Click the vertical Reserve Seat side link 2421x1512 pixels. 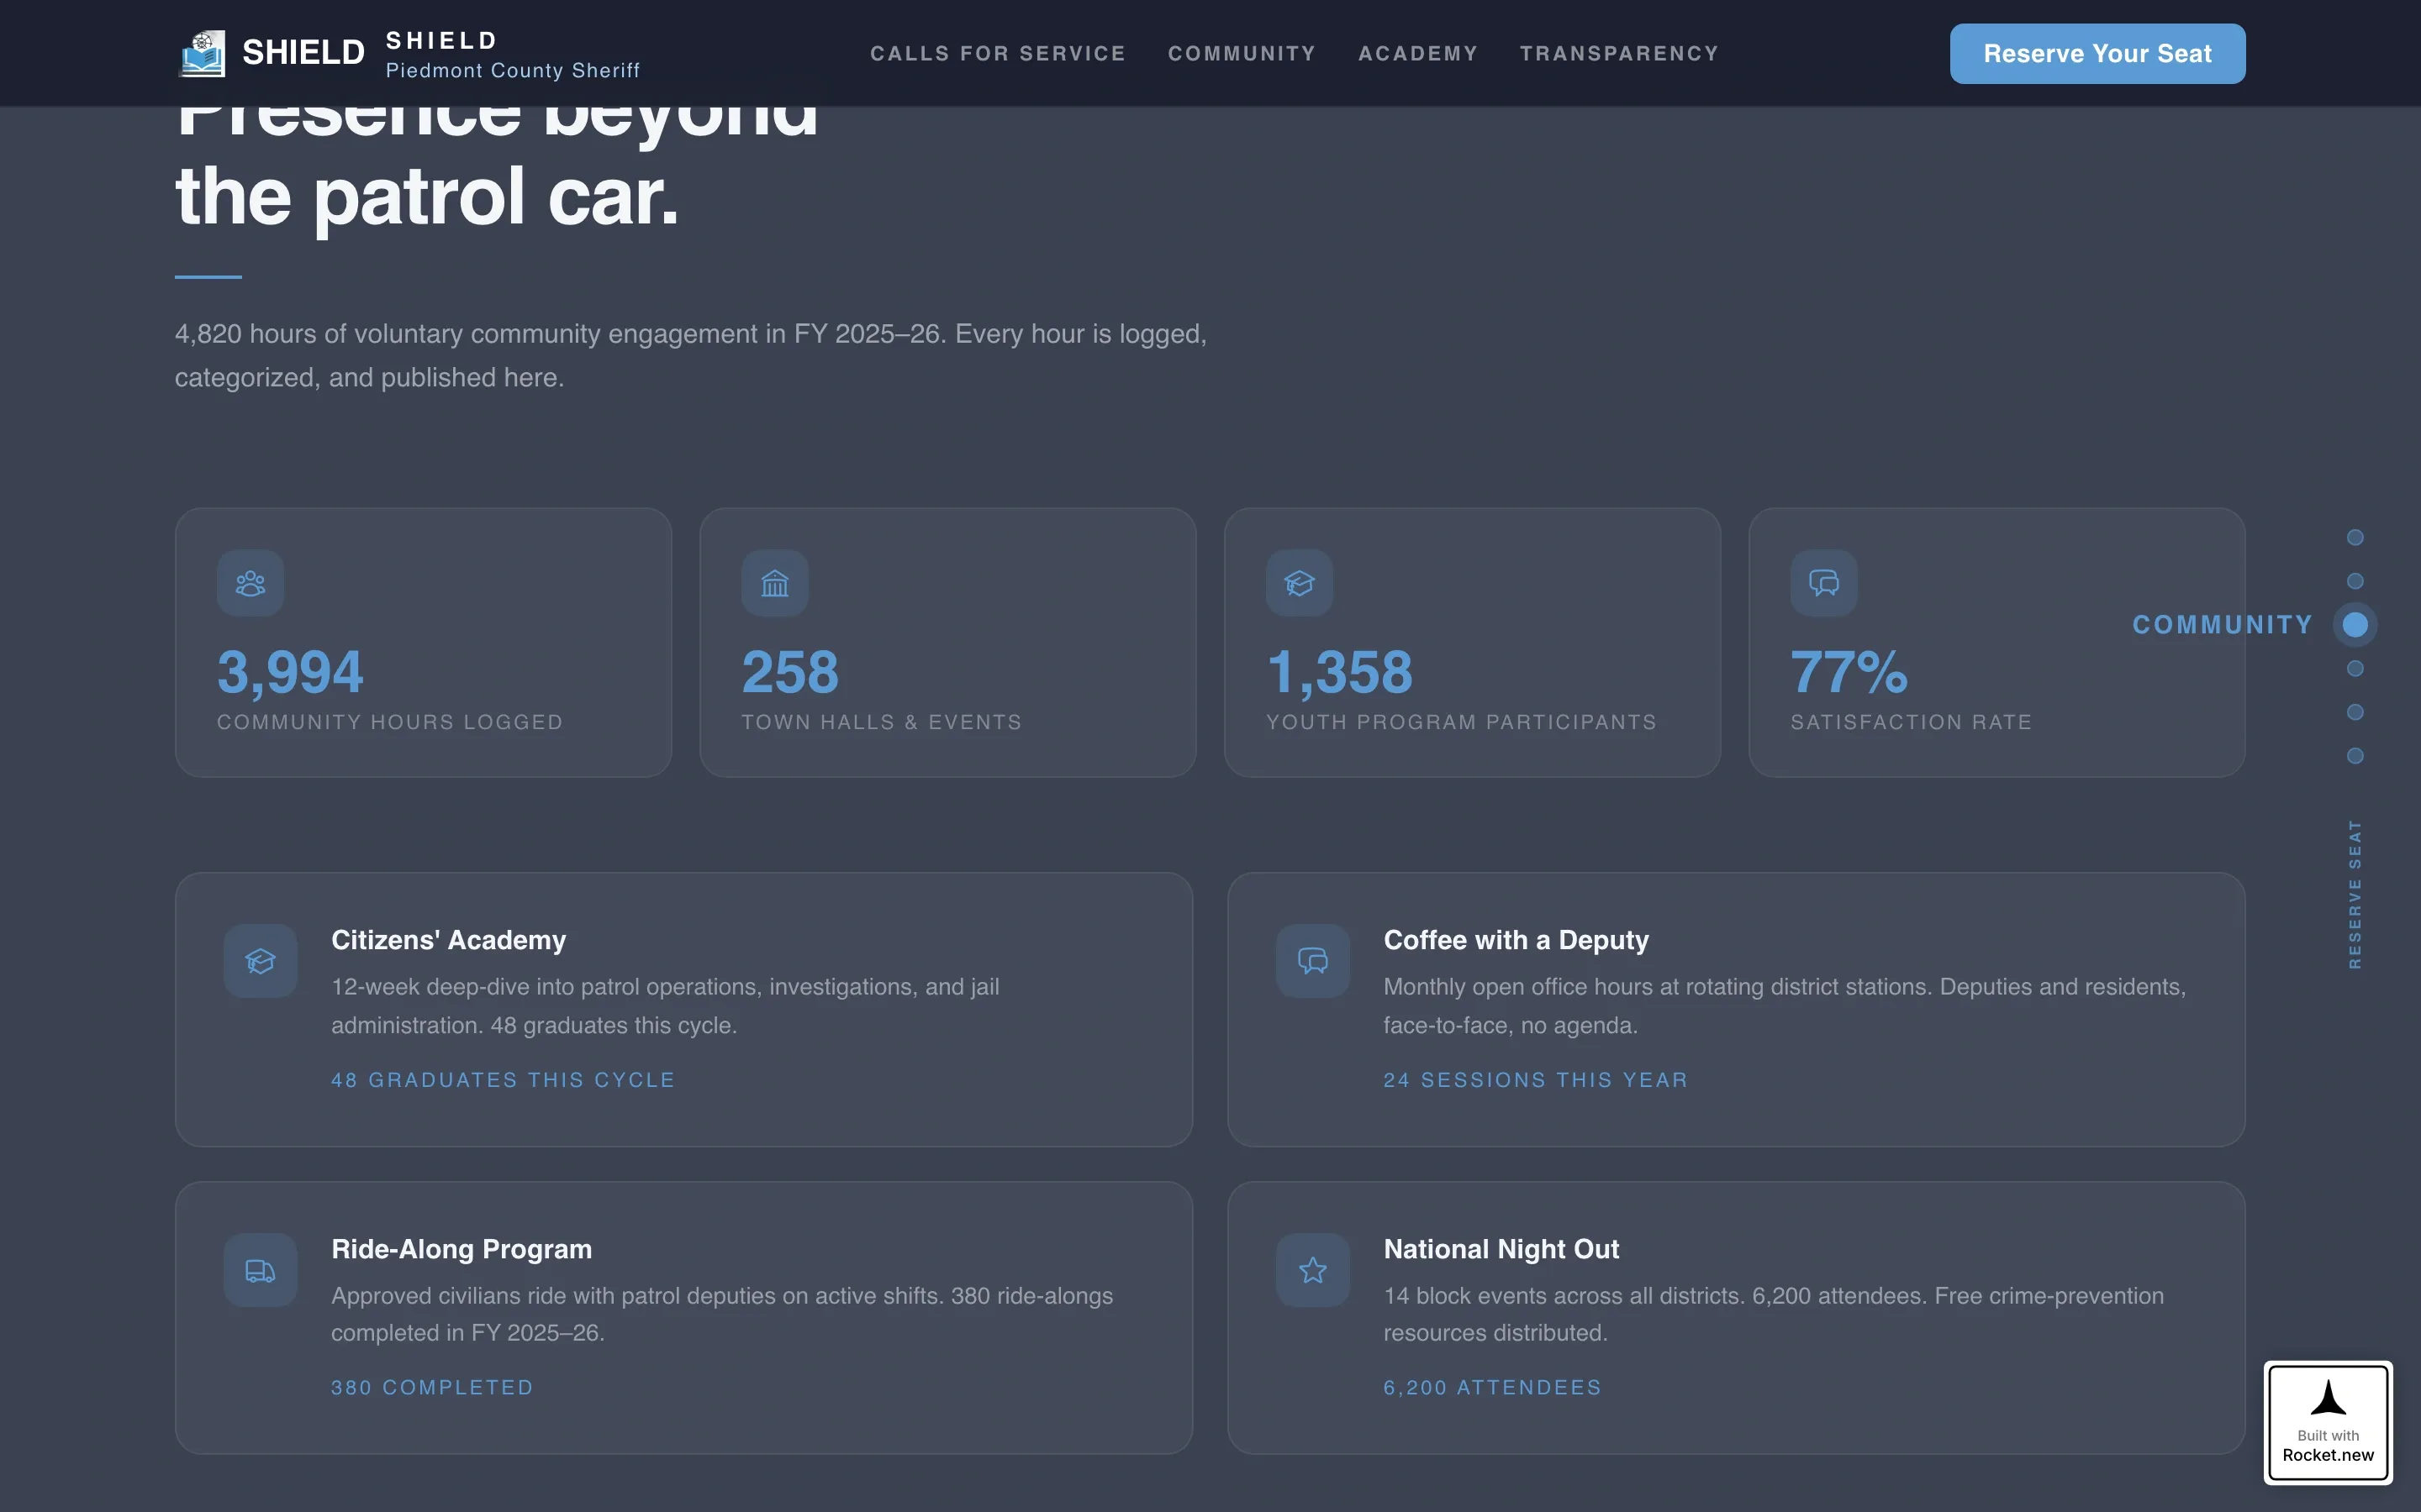pos(2355,894)
